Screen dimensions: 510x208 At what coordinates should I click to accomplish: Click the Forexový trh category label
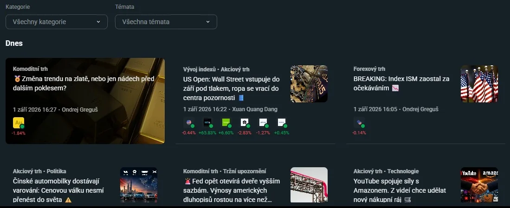pos(369,69)
